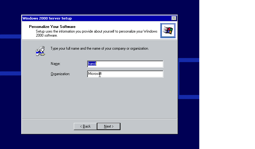
Task: Click the Next button
Action: [x=109, y=126]
